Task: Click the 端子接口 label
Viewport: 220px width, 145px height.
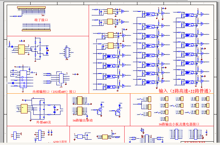Action: tap(41, 20)
